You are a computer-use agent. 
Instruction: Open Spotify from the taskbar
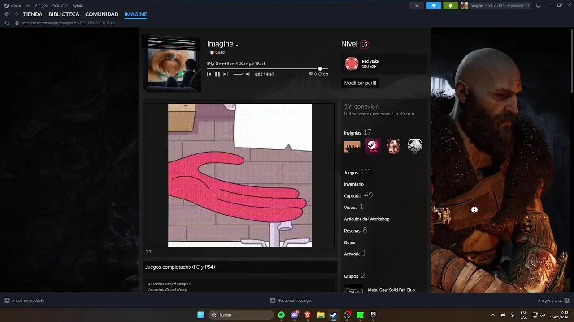point(281,315)
